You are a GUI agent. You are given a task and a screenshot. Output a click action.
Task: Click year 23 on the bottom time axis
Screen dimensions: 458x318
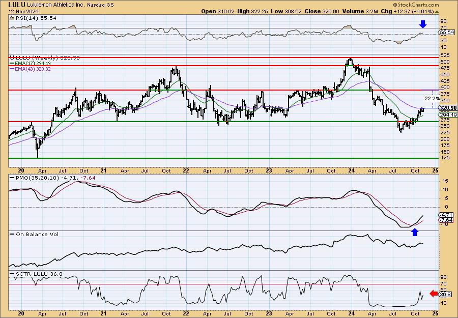click(269, 313)
